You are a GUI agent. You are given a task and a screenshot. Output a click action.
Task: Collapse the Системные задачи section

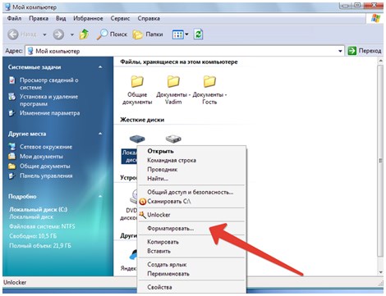[100, 67]
